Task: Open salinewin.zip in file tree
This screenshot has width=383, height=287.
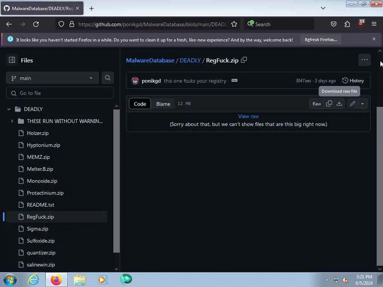Action: click(41, 265)
